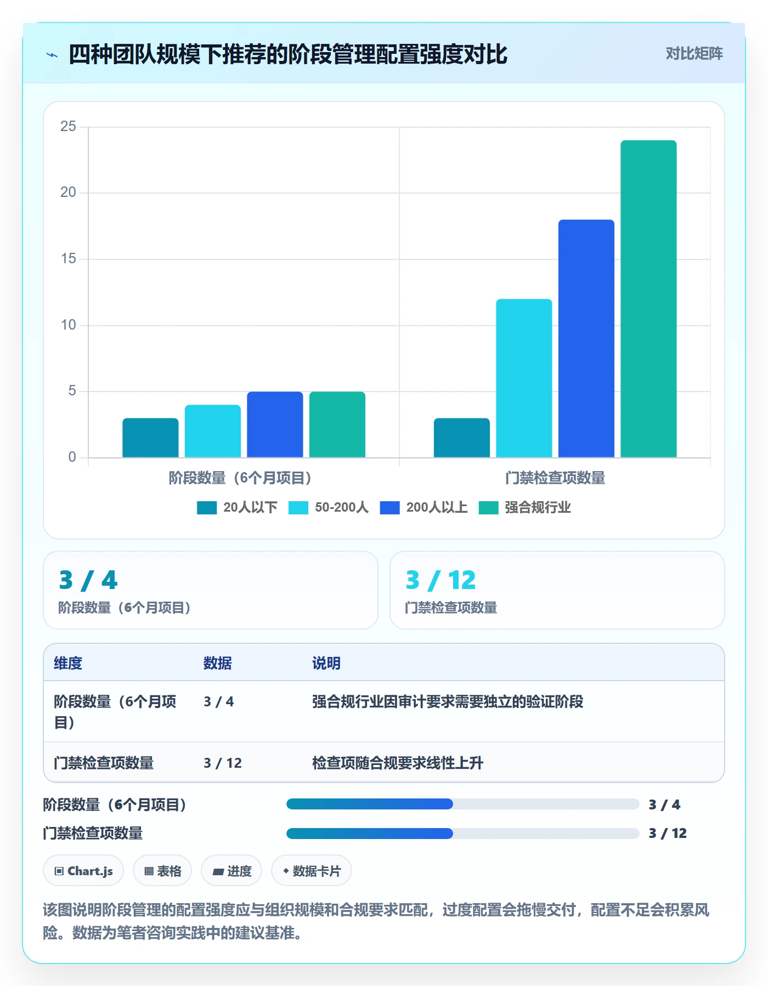Select the 进度 tag chip
This screenshot has width=768, height=986.
coord(231,871)
